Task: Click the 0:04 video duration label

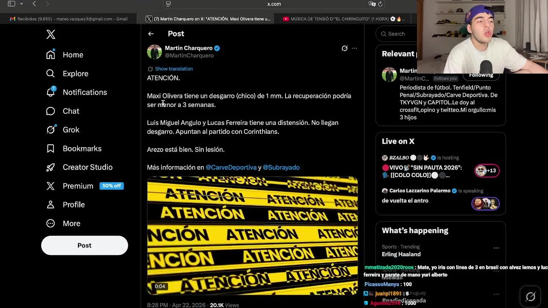Action: [x=160, y=287]
